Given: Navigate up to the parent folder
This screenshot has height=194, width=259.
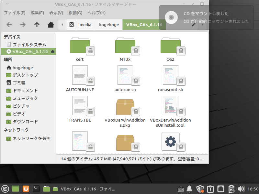Looking at the screenshot, I should click(x=37, y=25).
